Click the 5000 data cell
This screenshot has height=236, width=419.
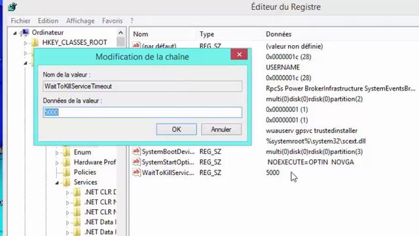272,172
